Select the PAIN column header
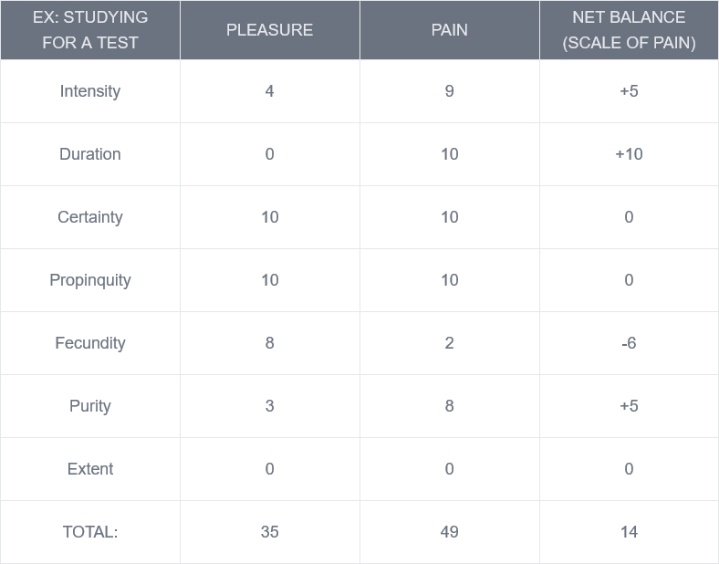Viewport: 719px width, 564px height. point(449,30)
